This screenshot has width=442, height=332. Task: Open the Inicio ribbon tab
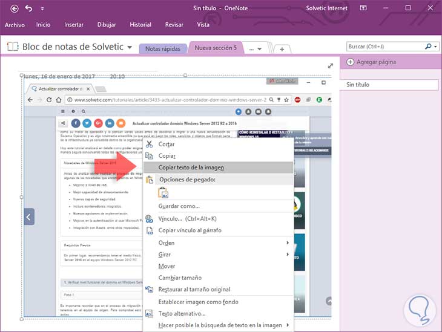coord(43,25)
